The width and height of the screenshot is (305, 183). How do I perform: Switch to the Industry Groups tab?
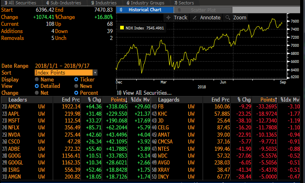click(146, 3)
